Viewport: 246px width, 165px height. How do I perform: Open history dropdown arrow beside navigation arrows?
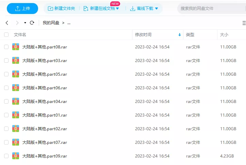pyautogui.click(x=25, y=23)
